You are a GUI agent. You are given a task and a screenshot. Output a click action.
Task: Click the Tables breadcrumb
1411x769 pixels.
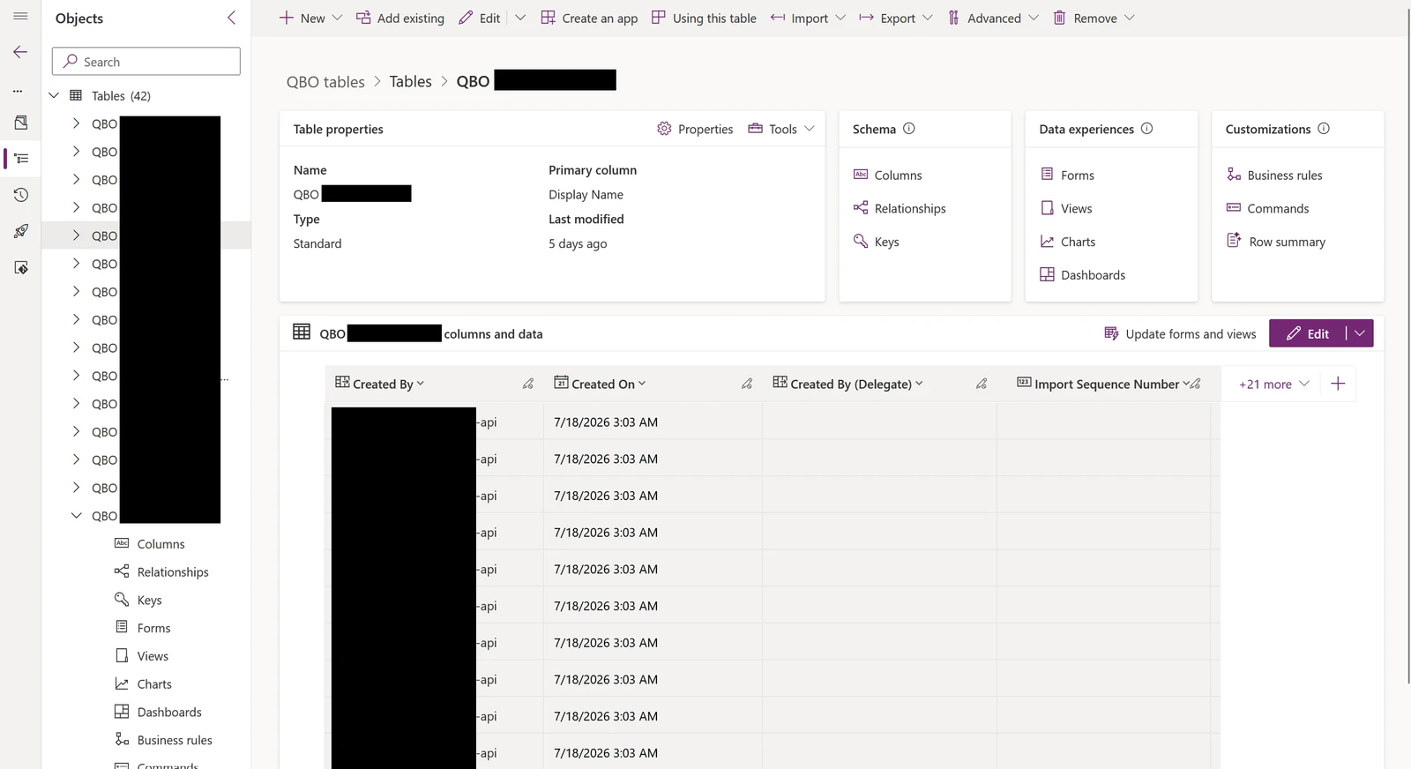tap(411, 81)
